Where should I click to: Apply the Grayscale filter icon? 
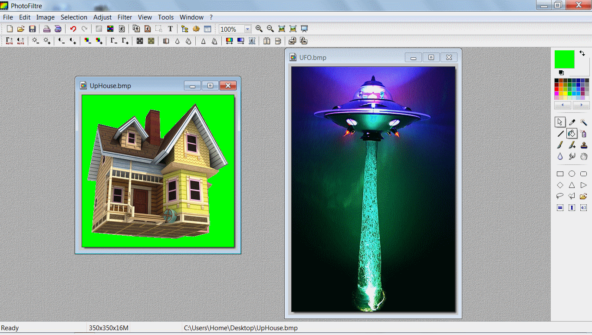(x=140, y=41)
